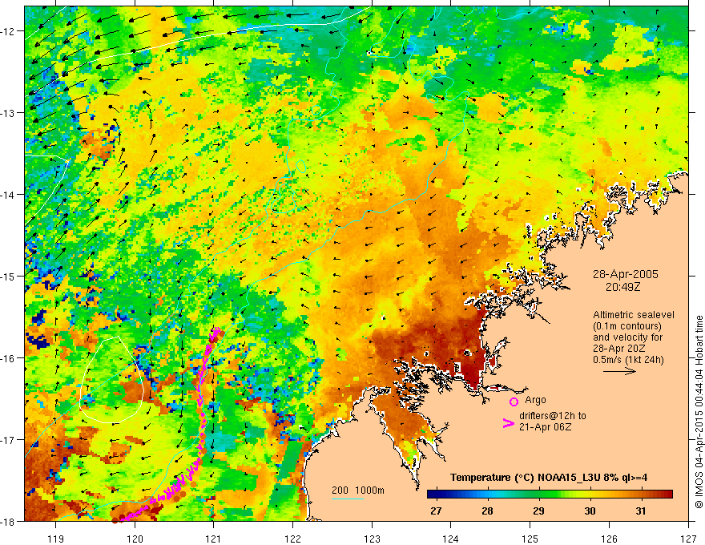This screenshot has height=545, width=705.
Task: Click the velocity scale arrow in legend
Action: 619,371
